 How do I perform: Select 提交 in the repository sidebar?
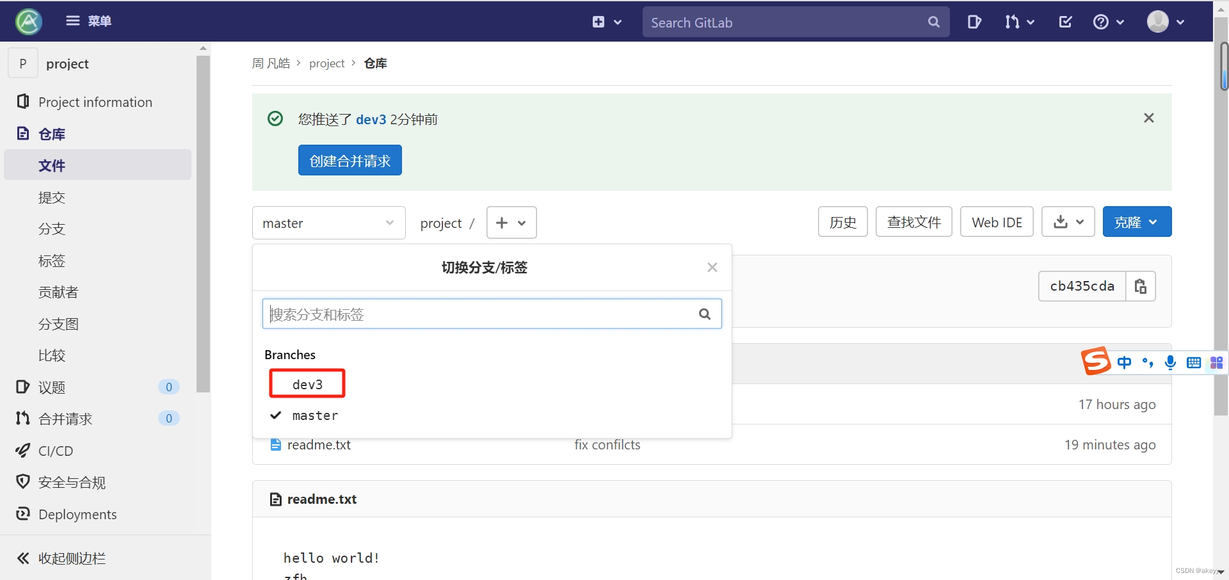tap(51, 197)
